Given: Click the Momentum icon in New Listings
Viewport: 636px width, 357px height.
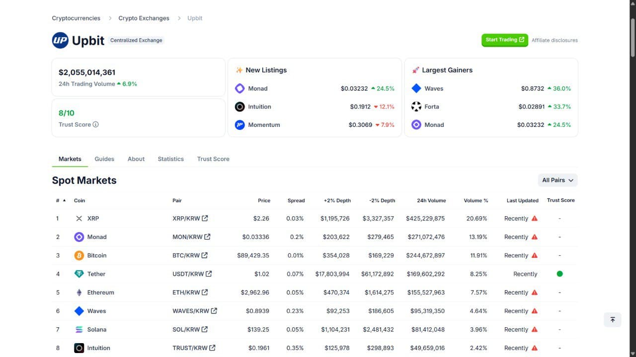Looking at the screenshot, I should click(x=239, y=125).
